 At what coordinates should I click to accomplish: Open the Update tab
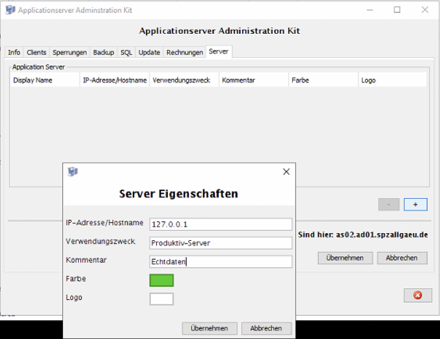click(x=149, y=53)
